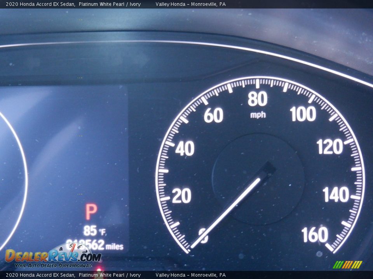Click the bottom "Valley Honda - Monroeville, PA" caption
This screenshot has width=373, height=279.
coord(190,275)
